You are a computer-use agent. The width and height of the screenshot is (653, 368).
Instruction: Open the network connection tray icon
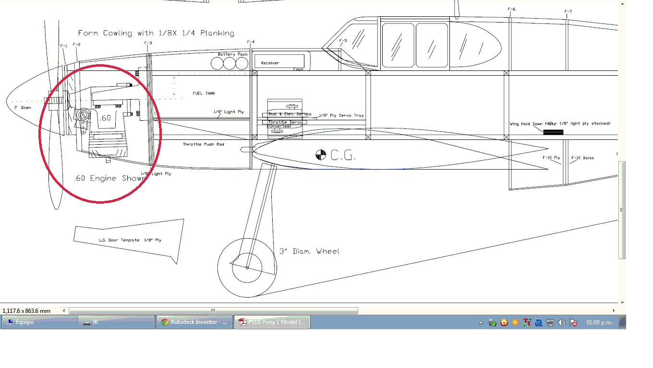click(x=550, y=323)
